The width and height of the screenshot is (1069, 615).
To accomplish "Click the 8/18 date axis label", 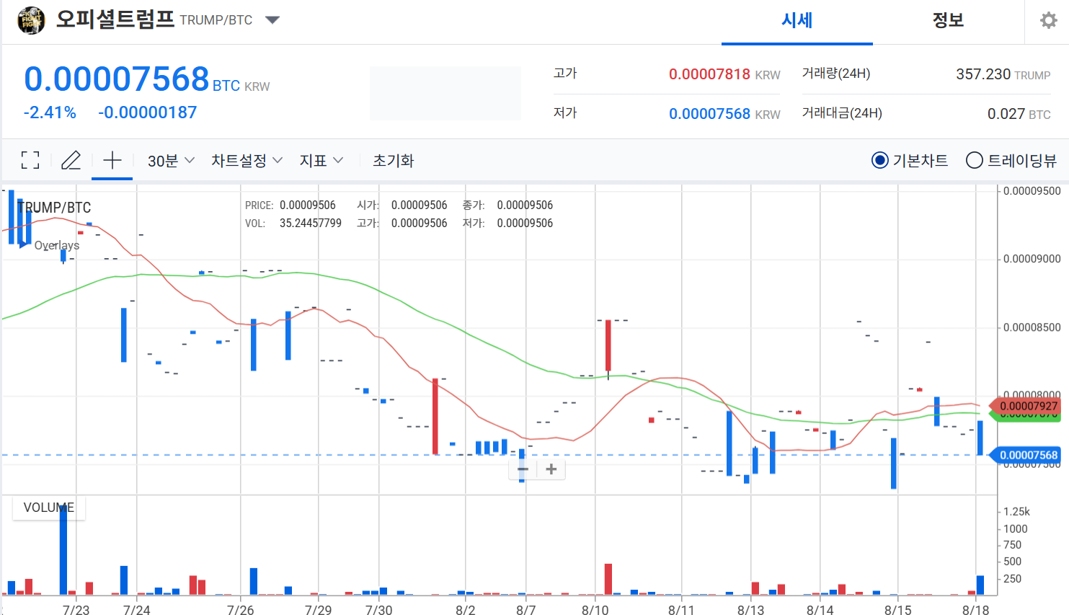I will pos(975,610).
